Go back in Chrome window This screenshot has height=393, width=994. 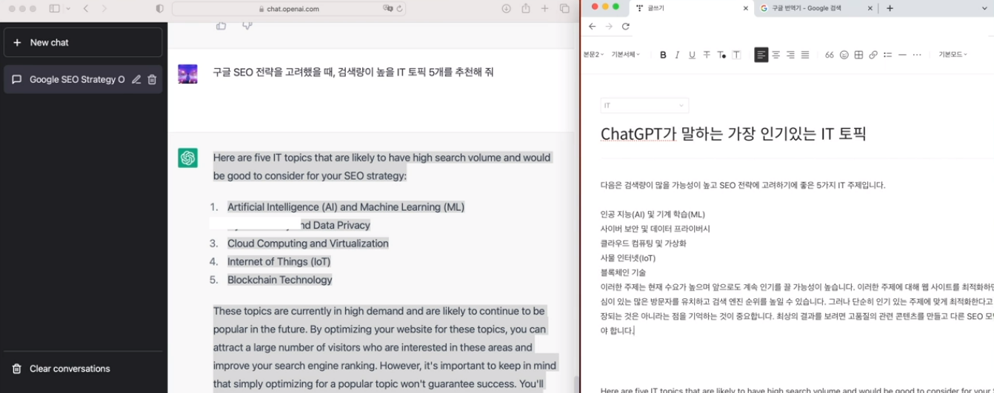(592, 26)
